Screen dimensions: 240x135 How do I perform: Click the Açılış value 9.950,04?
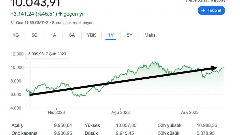63,126
